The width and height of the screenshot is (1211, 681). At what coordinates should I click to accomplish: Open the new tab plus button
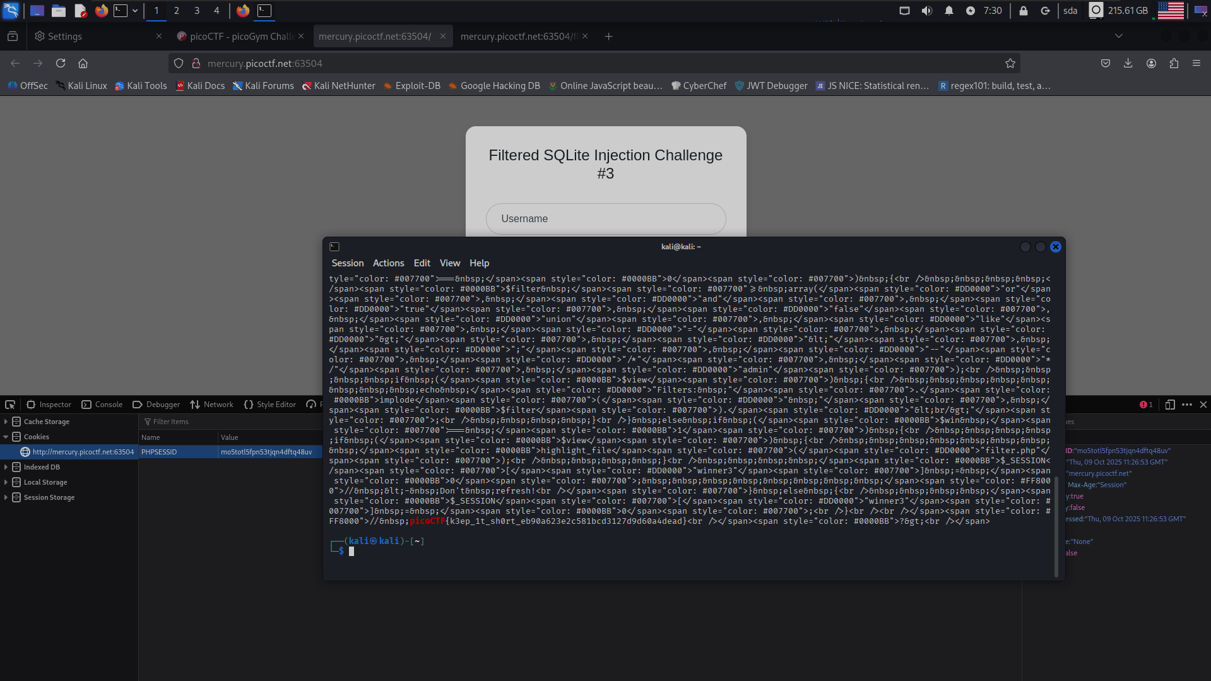tap(608, 37)
